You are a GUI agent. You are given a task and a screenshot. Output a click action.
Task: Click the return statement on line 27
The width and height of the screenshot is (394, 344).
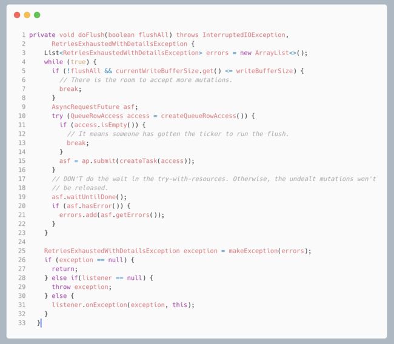tap(65, 269)
